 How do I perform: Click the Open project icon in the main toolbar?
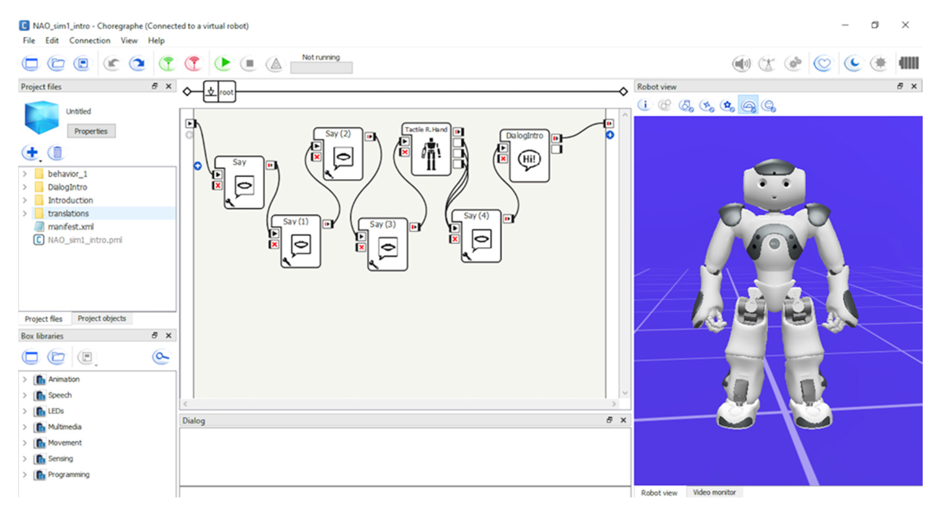coord(56,64)
